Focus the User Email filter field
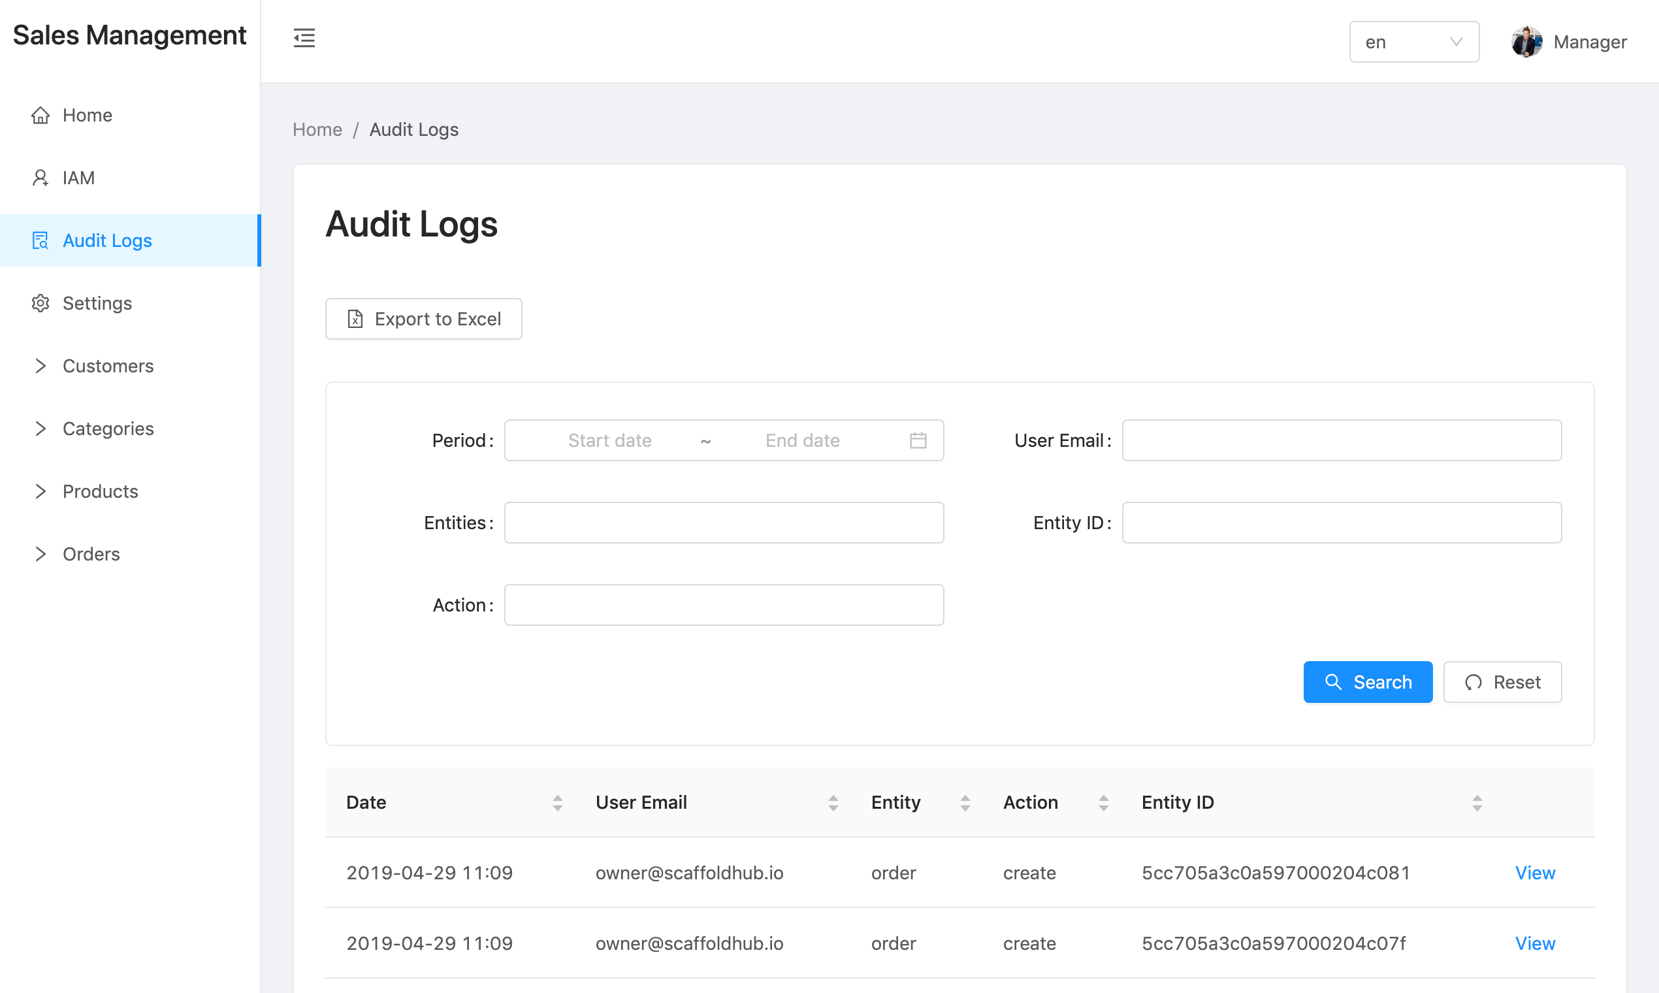 [1342, 440]
